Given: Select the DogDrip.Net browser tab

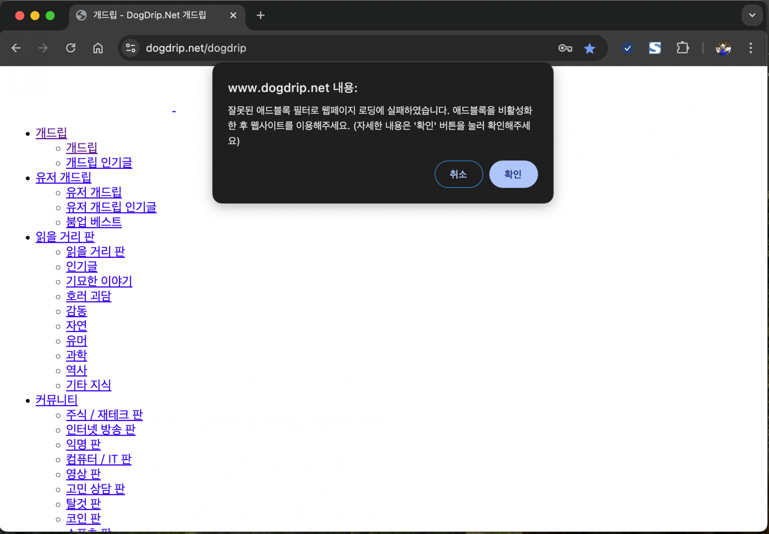Looking at the screenshot, I should pos(150,15).
